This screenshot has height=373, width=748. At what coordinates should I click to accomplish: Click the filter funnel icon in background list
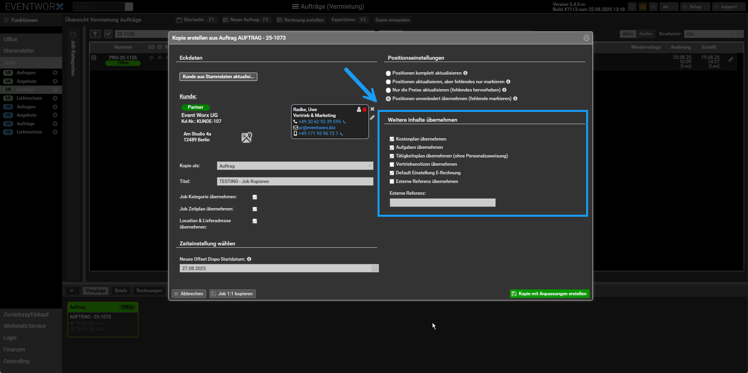tap(95, 34)
